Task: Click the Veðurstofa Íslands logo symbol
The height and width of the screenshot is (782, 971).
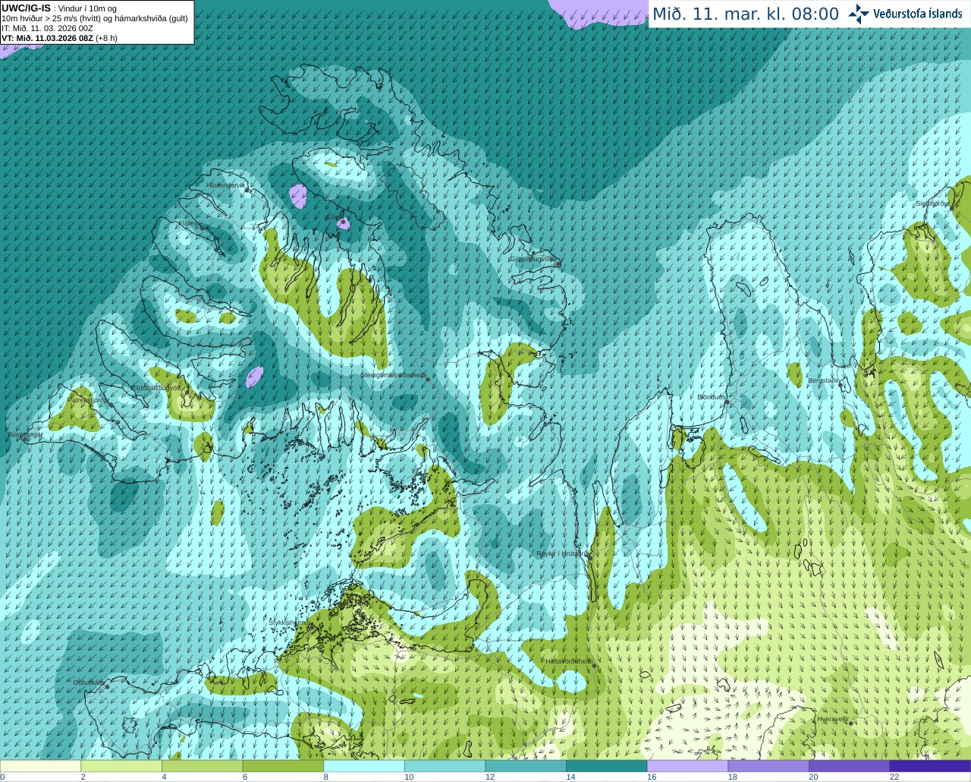Action: click(859, 14)
